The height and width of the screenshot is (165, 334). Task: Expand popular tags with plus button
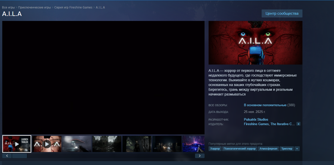tap(297, 149)
